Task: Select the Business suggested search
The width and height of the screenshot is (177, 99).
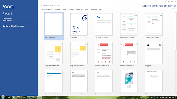Action: pyautogui.click(x=58, y=9)
